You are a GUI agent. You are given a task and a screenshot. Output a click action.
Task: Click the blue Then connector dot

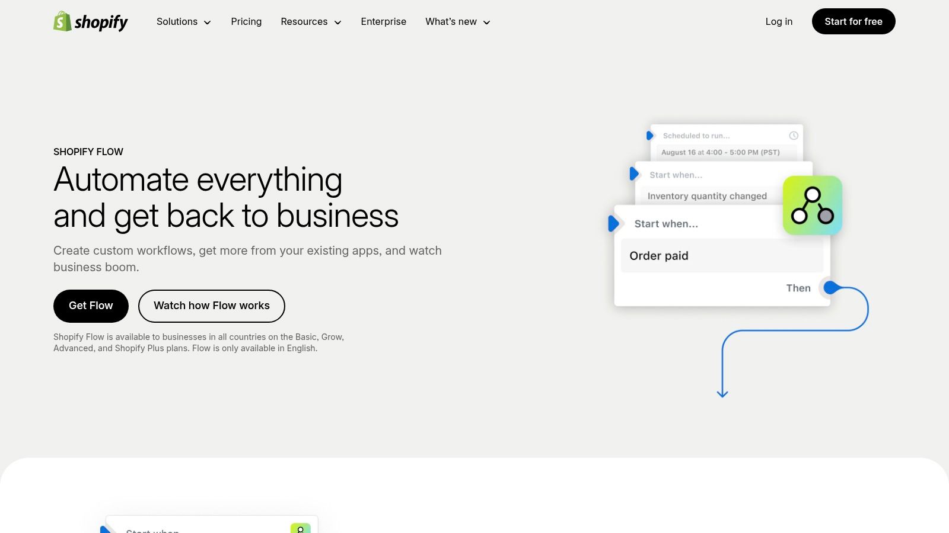pos(831,288)
